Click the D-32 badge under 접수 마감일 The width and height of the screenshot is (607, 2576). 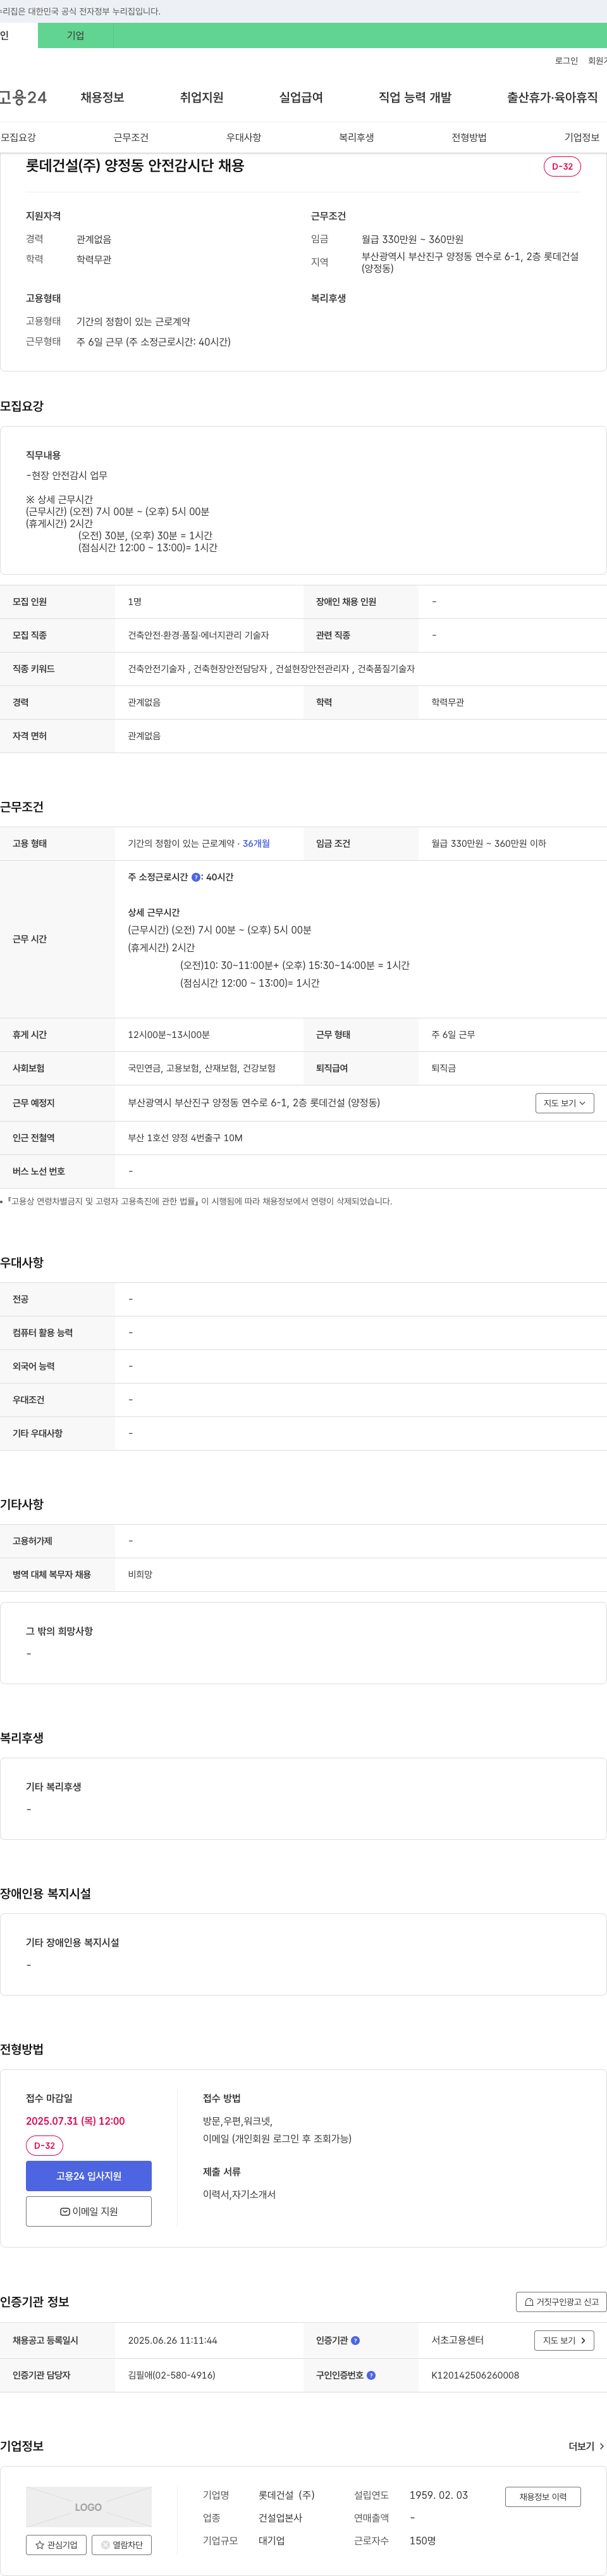pyautogui.click(x=44, y=2145)
